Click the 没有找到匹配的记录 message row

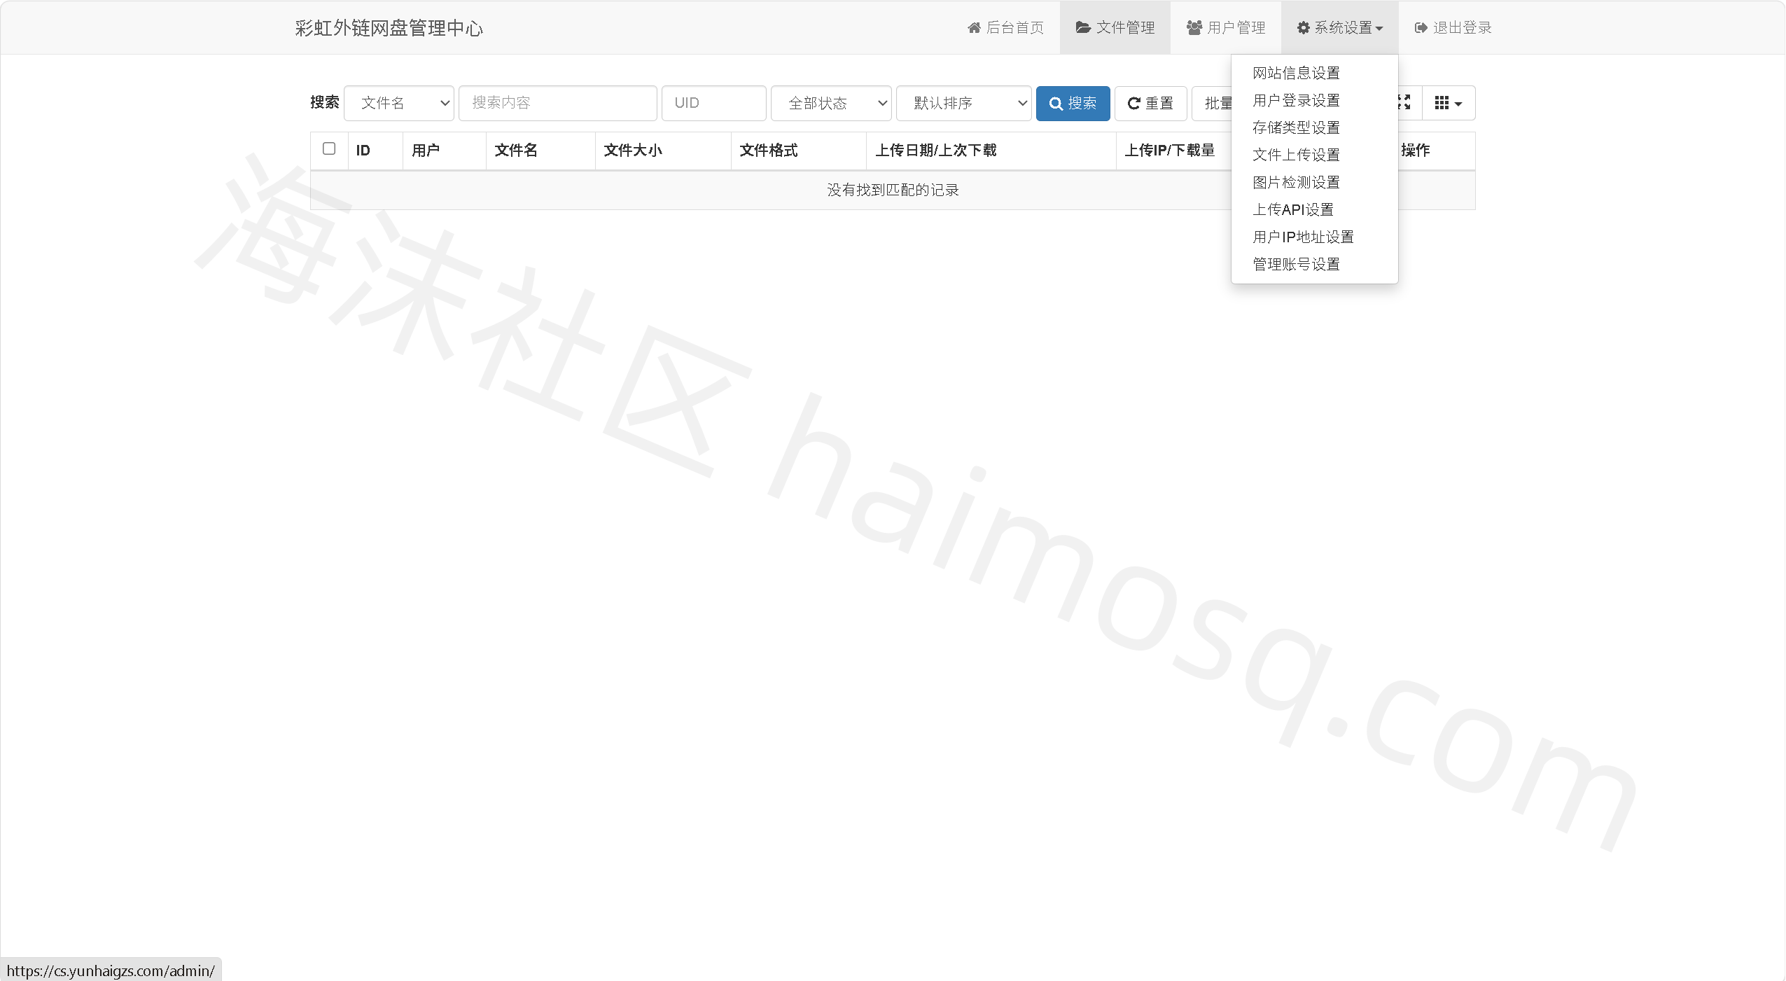point(893,190)
